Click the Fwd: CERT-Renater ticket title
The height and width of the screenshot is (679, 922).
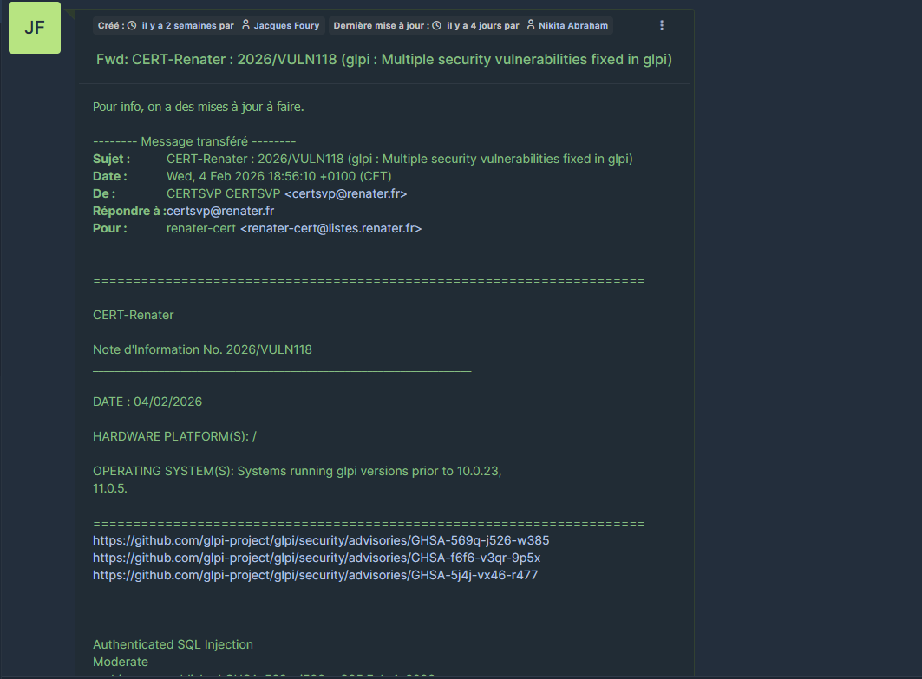click(384, 60)
